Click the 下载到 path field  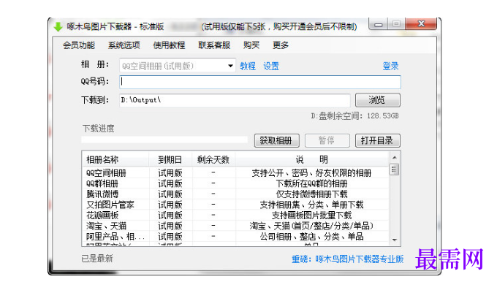tap(235, 100)
